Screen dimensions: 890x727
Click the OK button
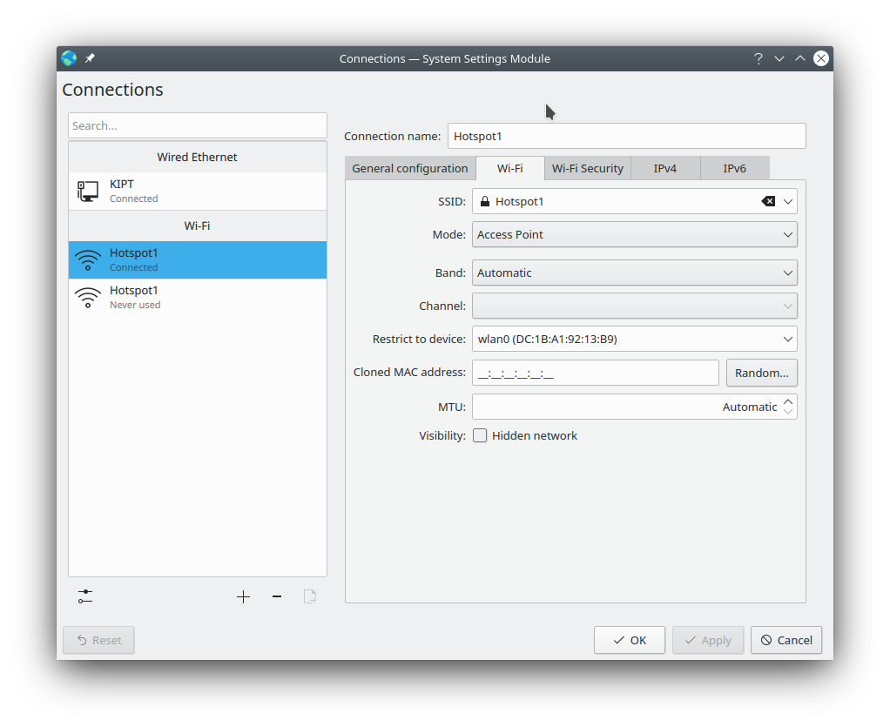[x=630, y=640]
